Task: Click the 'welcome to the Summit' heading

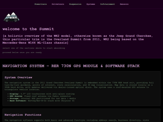Action: pos(28,29)
